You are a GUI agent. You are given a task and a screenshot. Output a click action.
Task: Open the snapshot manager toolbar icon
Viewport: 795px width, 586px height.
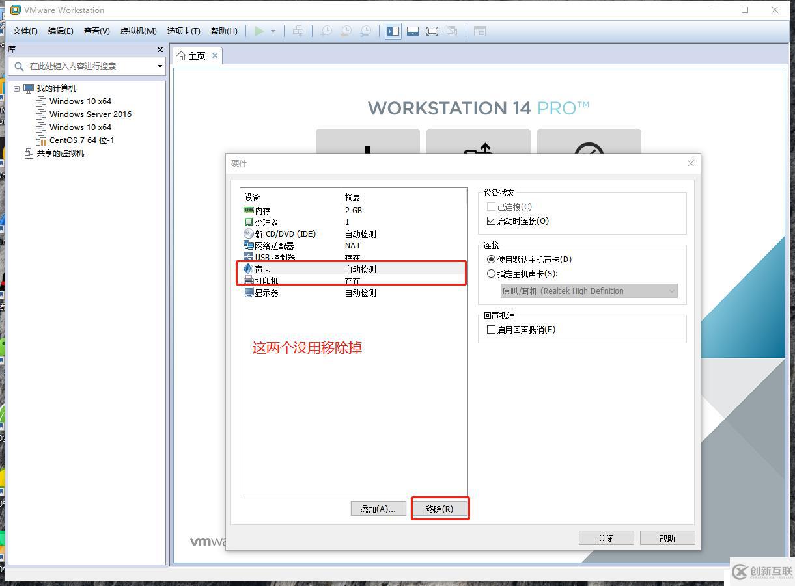click(367, 31)
